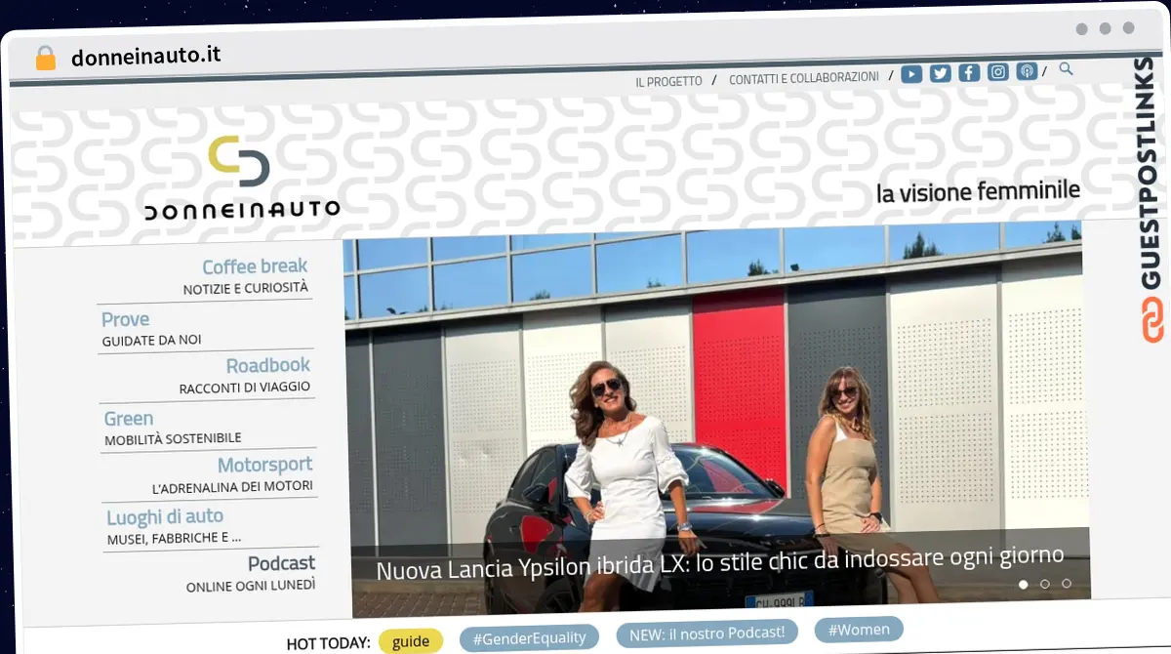The image size is (1171, 654).
Task: Click the 'guide' hot tag
Action: point(411,641)
